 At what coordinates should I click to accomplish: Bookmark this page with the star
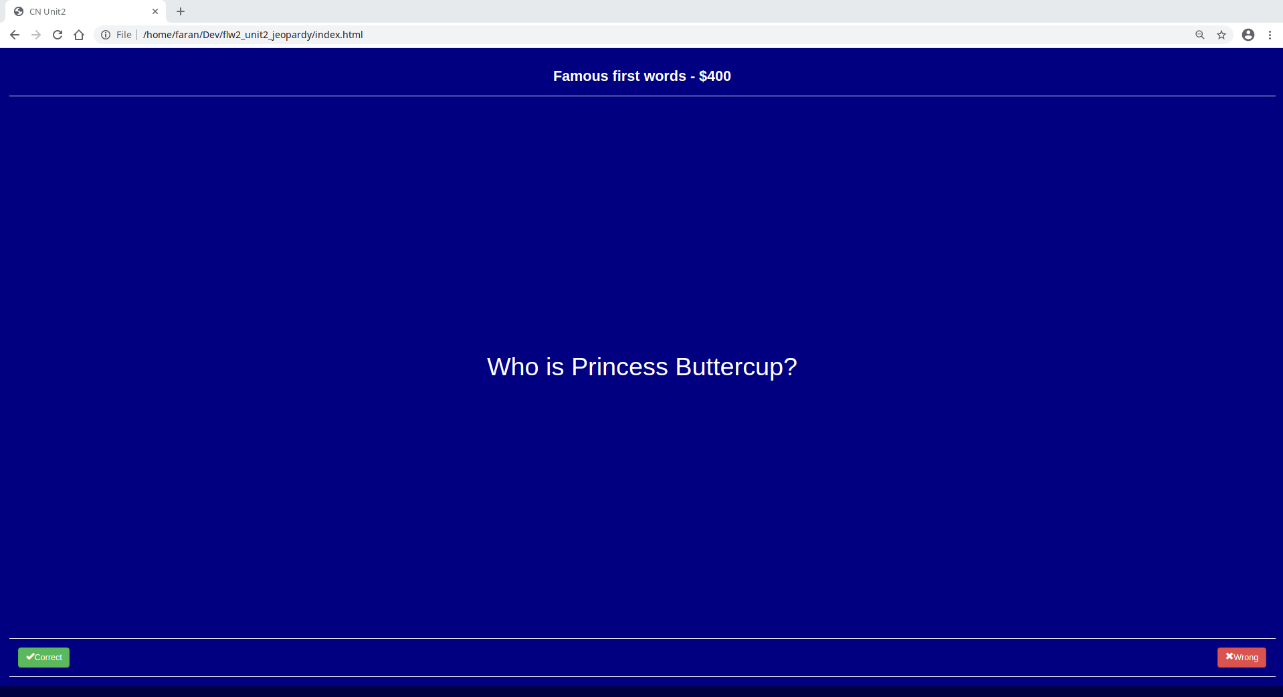[x=1221, y=35]
